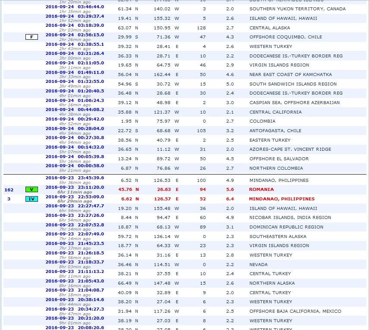Open the 2016-09-23 23:11:20.0 Romania earthquake
The image size is (369, 330).
[74, 188]
